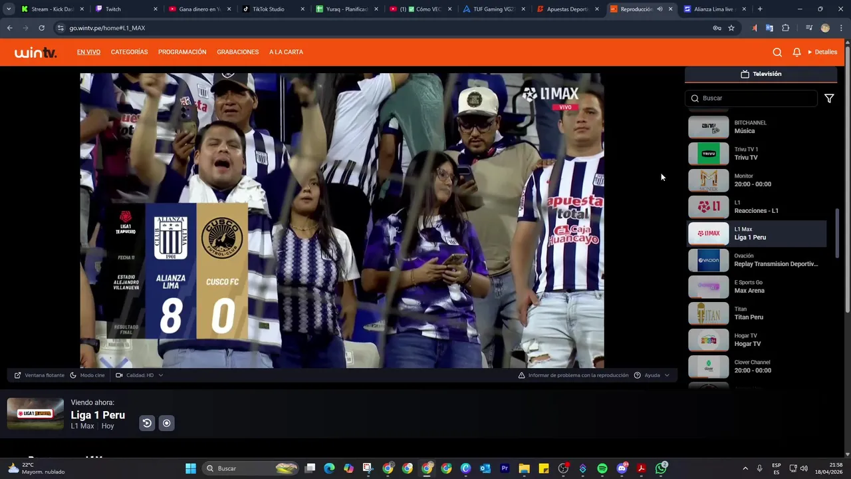
Task: Open Chrome profile avatar
Action: click(x=825, y=28)
